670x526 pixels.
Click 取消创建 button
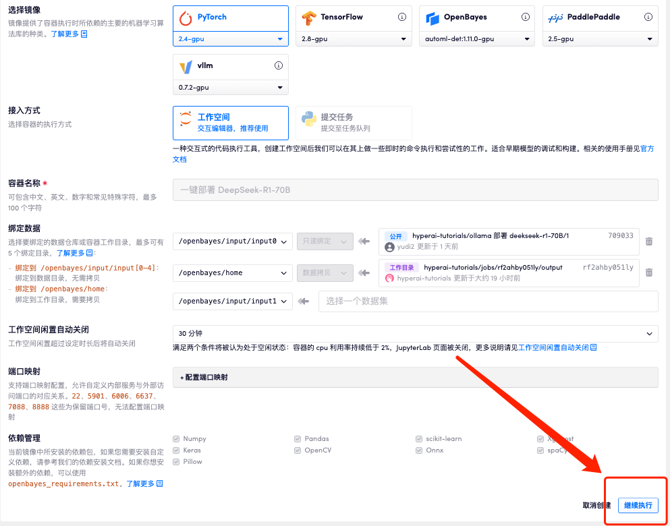pyautogui.click(x=596, y=506)
